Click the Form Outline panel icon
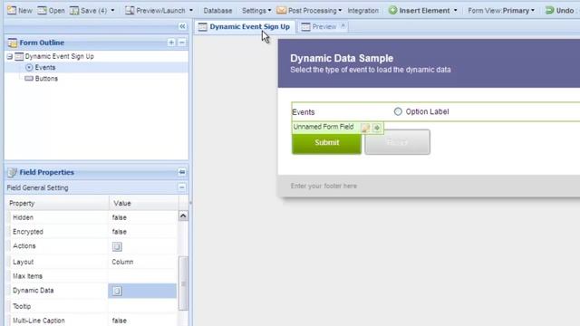580x326 pixels. coord(12,43)
